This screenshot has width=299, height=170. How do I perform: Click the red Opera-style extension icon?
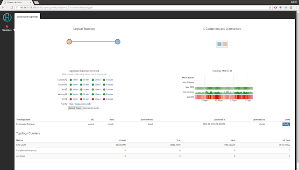tap(275, 7)
